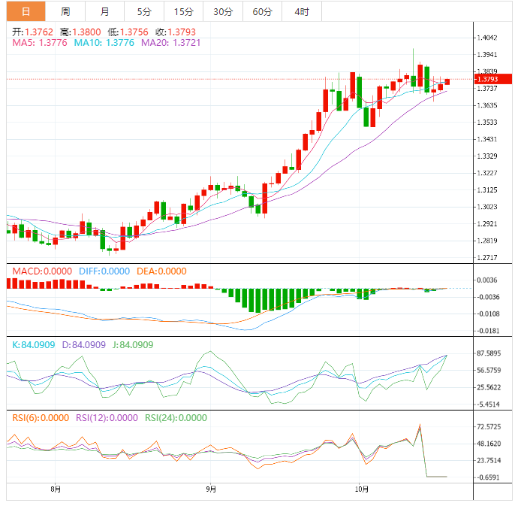The height and width of the screenshot is (506, 521).
Task: Click the latest red candlestick on the chart
Action: pyautogui.click(x=447, y=82)
